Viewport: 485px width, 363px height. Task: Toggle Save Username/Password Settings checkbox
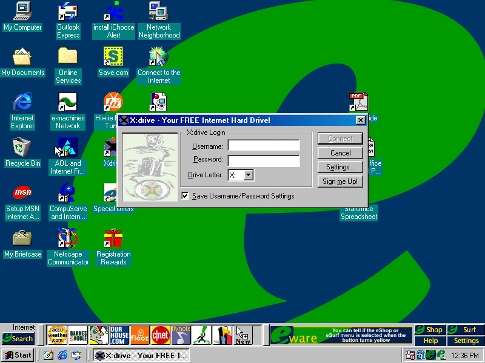pos(186,196)
